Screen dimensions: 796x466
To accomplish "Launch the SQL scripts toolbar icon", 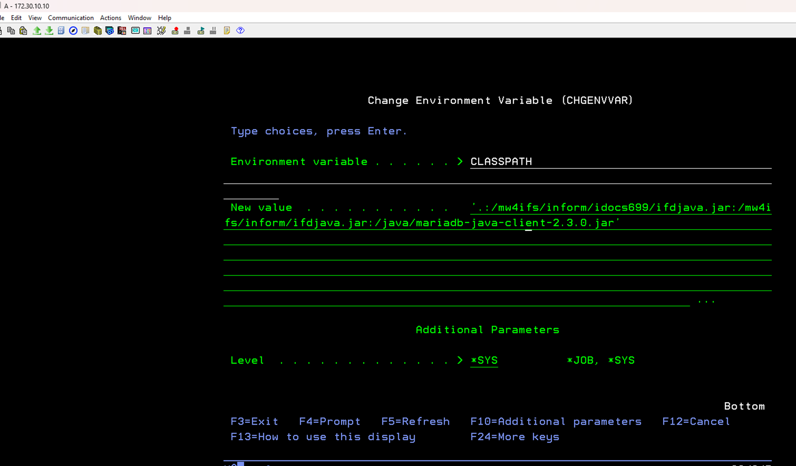I will 122,31.
